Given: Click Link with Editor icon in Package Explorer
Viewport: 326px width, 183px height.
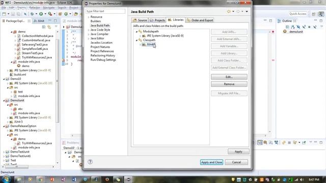Looking at the screenshot, I should 49,27.
